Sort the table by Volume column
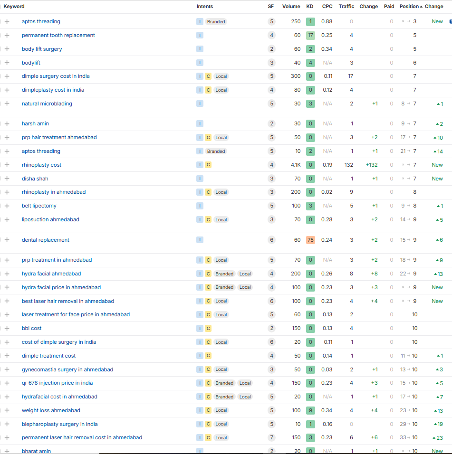452x454 pixels. point(291,7)
